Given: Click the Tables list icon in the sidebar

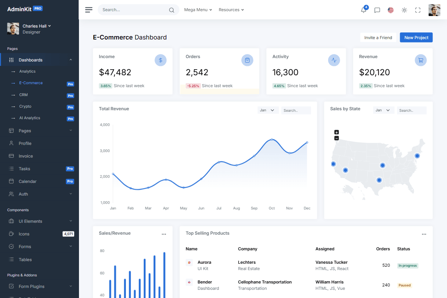Looking at the screenshot, I should [x=11, y=260].
